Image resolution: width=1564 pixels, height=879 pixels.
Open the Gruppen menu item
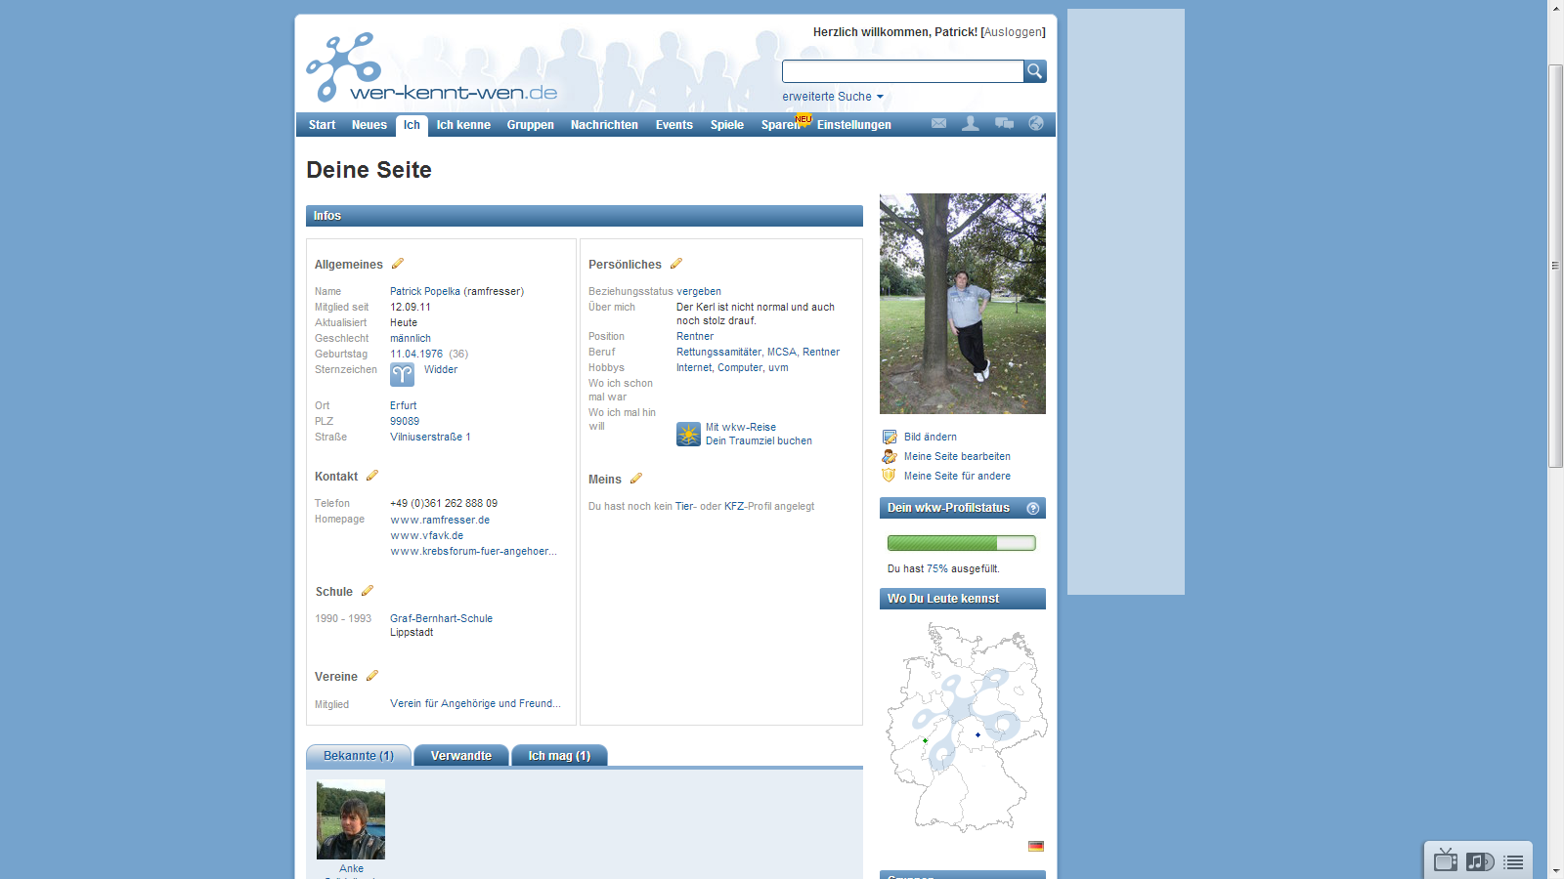(x=530, y=125)
